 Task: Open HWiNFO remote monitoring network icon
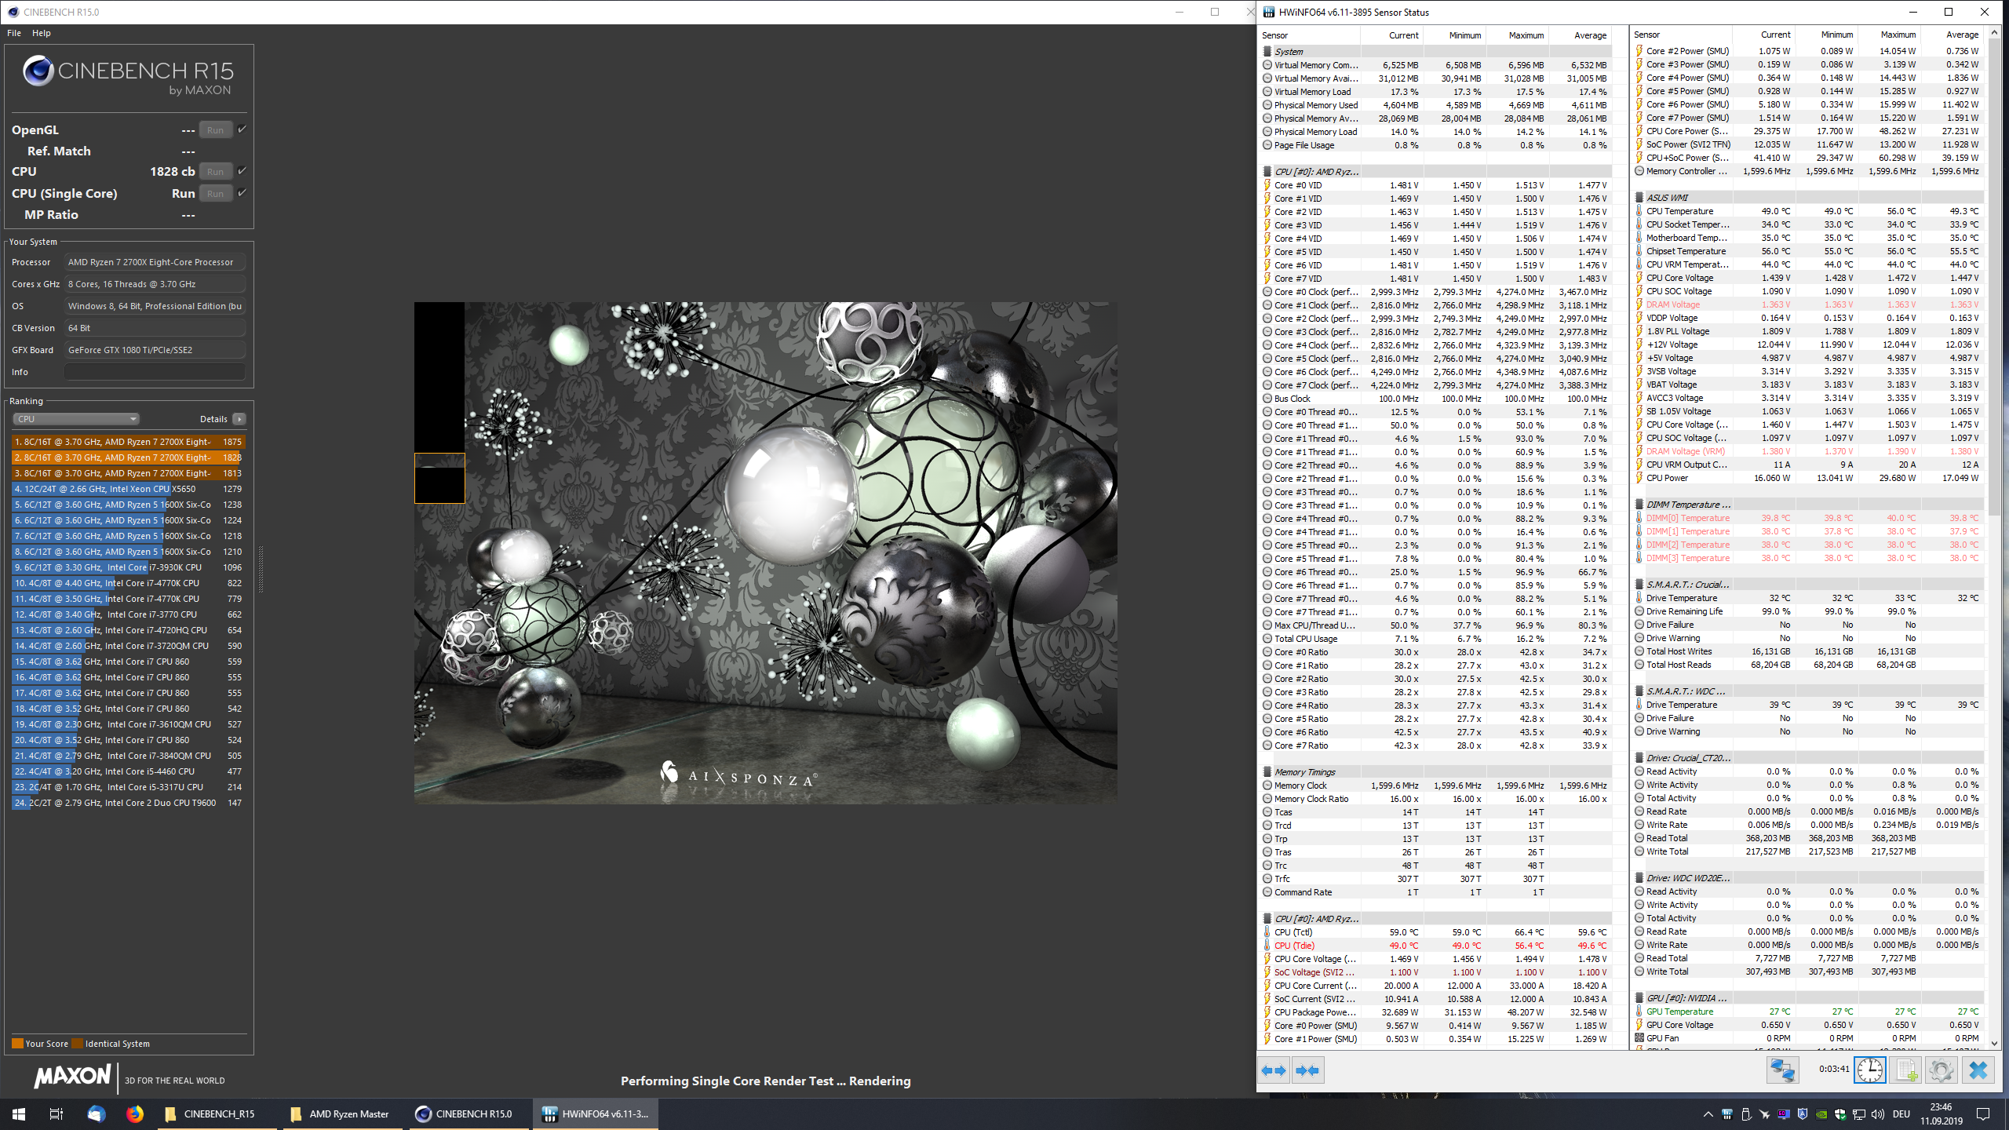(1782, 1070)
